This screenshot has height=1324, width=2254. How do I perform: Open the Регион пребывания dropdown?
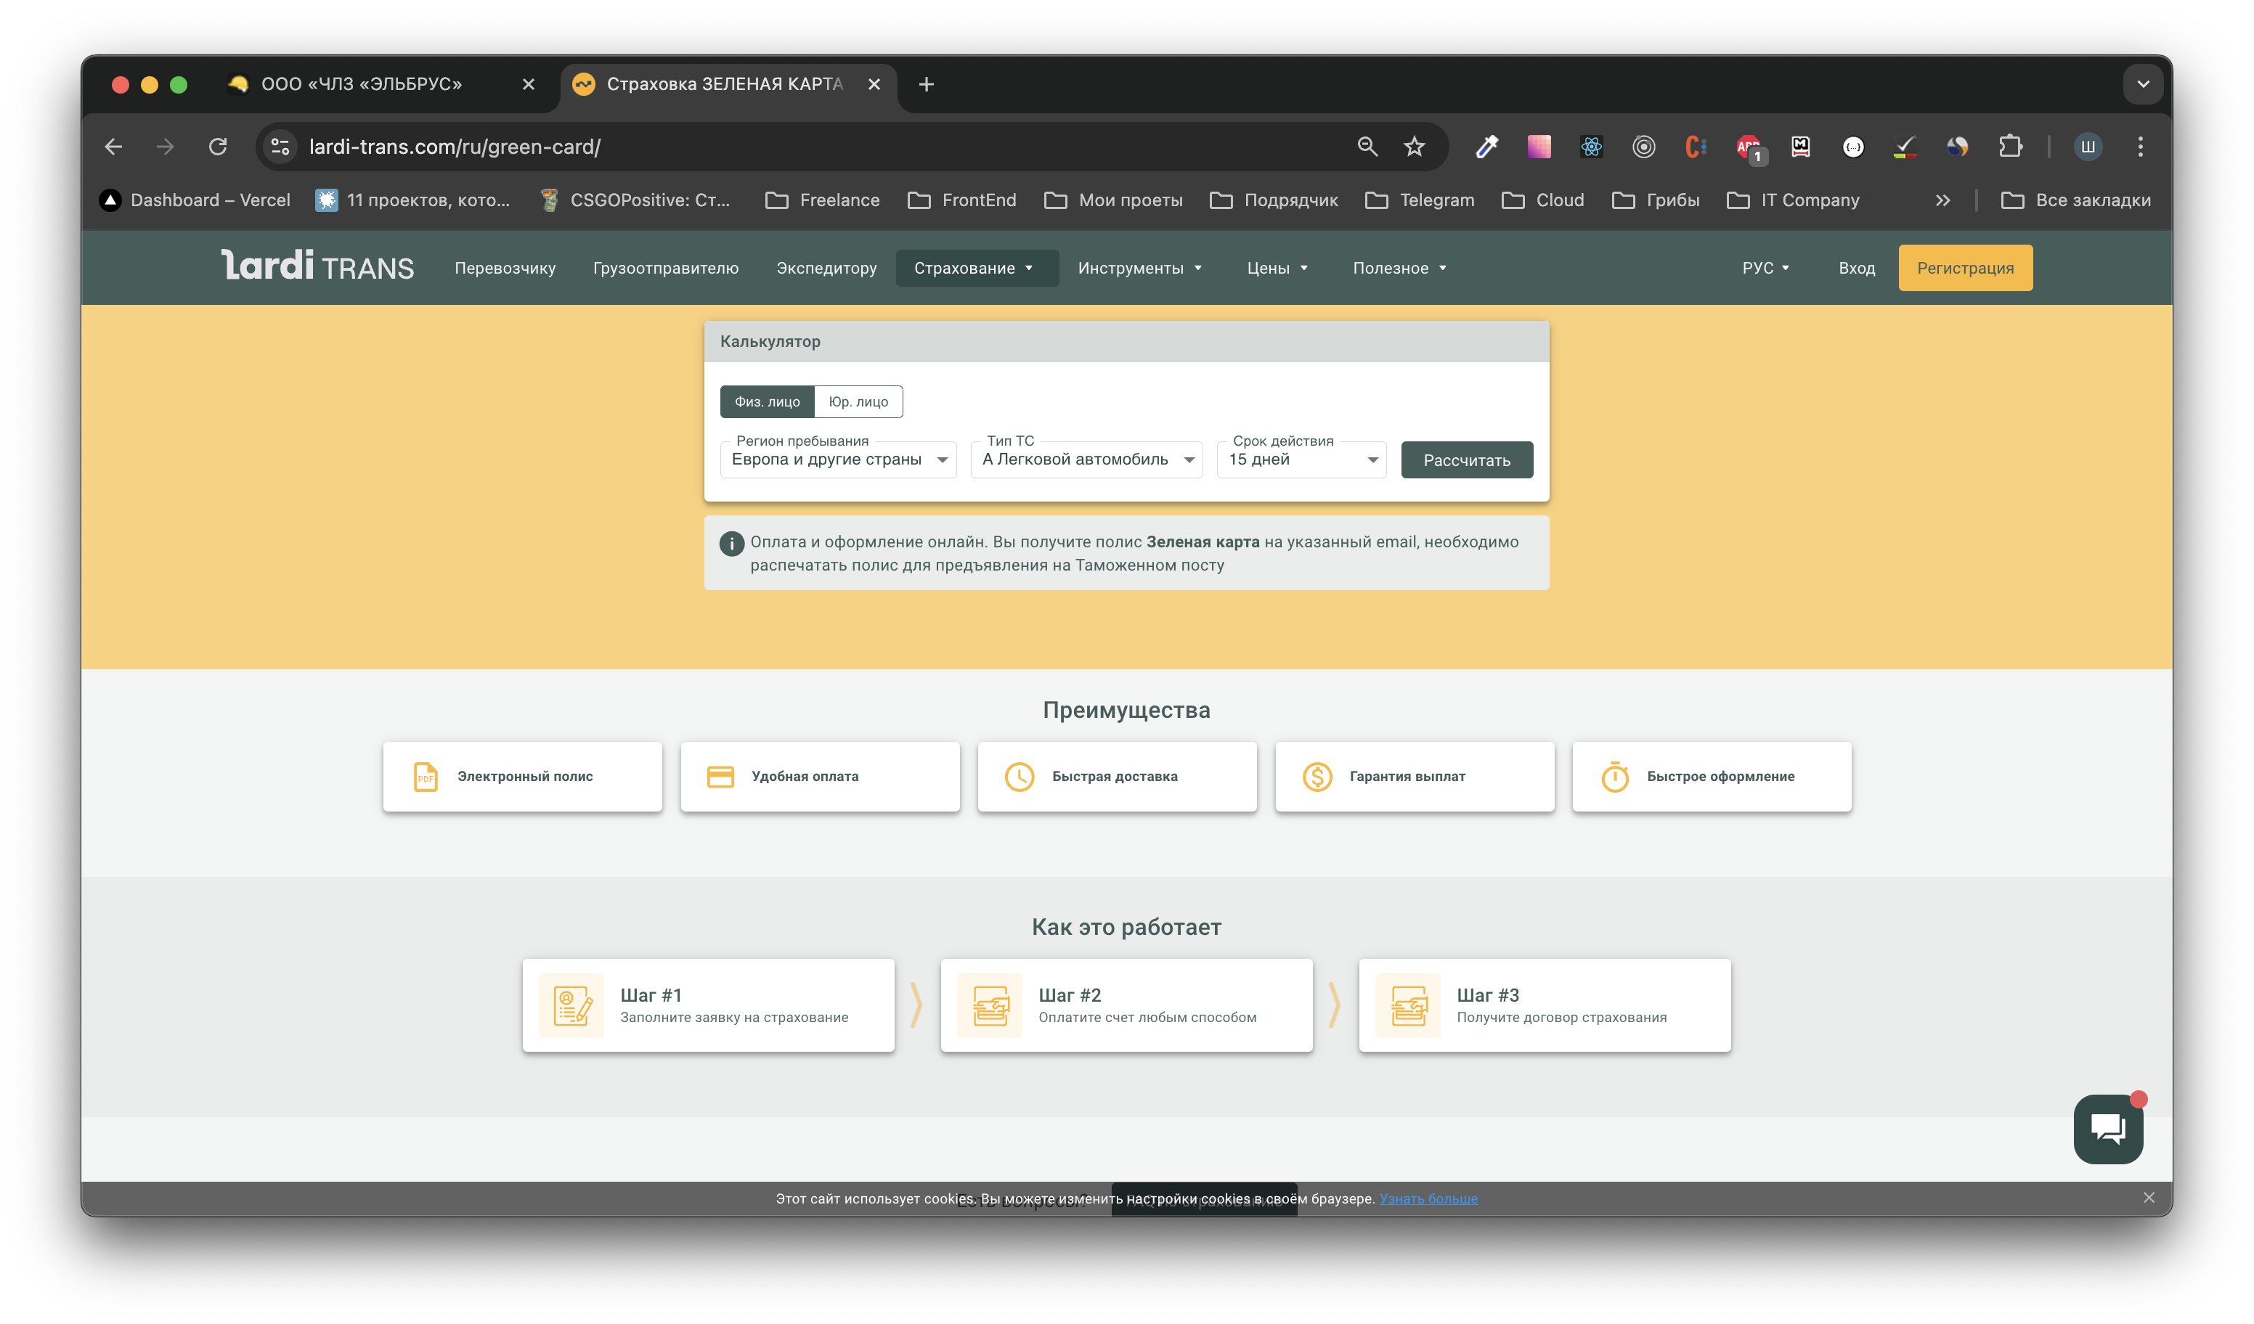[x=838, y=459]
